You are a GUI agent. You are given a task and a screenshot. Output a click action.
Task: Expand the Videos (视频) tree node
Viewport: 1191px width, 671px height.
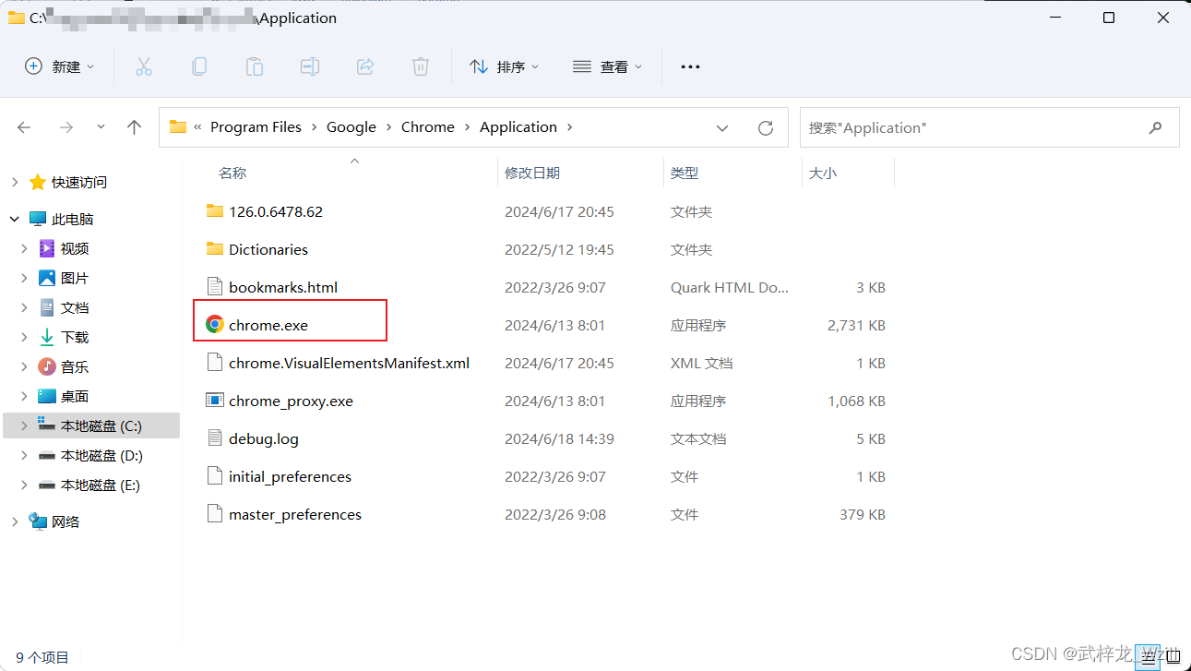coord(24,248)
